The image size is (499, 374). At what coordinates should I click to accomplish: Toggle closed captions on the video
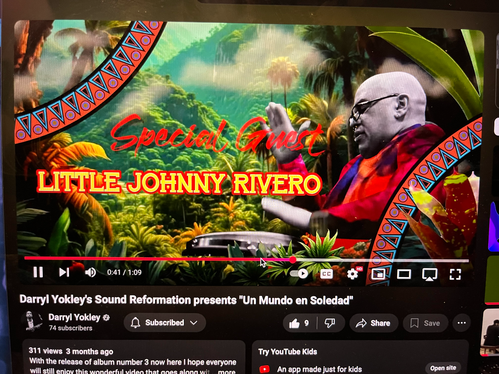326,274
